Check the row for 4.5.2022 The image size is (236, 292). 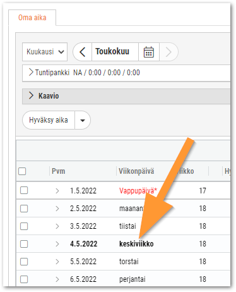pos(24,244)
